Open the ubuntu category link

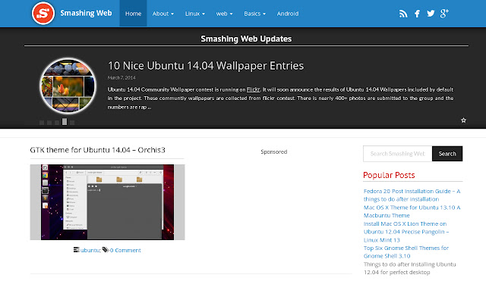[x=90, y=250]
